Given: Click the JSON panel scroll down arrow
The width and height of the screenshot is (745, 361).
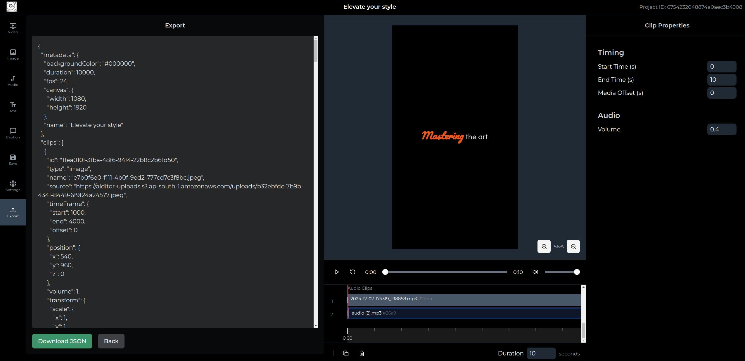Looking at the screenshot, I should tap(316, 326).
